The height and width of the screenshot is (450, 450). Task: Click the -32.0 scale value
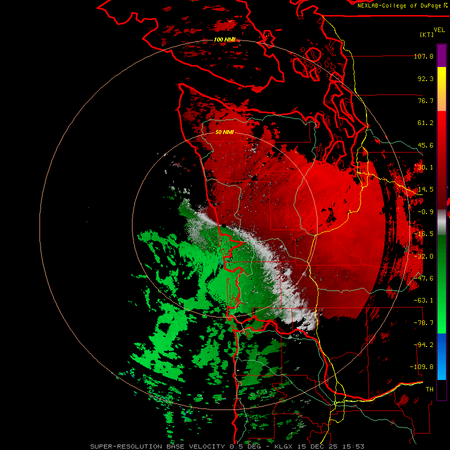(423, 256)
